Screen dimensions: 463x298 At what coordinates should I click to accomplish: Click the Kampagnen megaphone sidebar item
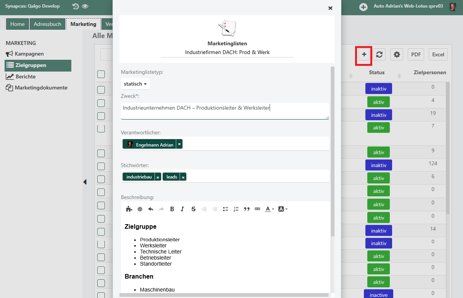(x=25, y=54)
